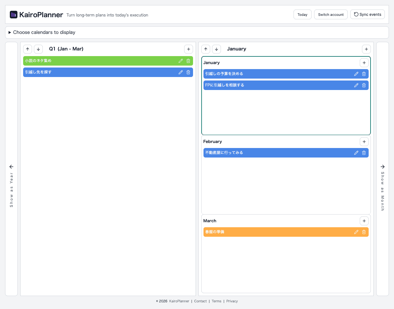Viewport: 394px width, 309px height.
Task: Sync calendar events
Action: (x=367, y=14)
